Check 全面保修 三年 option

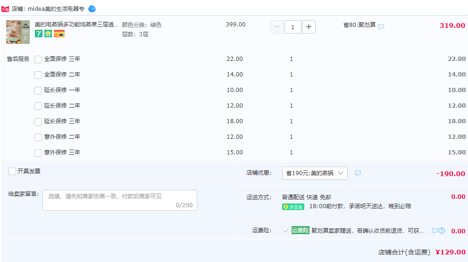pos(38,59)
